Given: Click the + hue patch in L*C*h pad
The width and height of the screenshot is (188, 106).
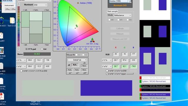Looking at the screenshot, I should coord(46,19).
